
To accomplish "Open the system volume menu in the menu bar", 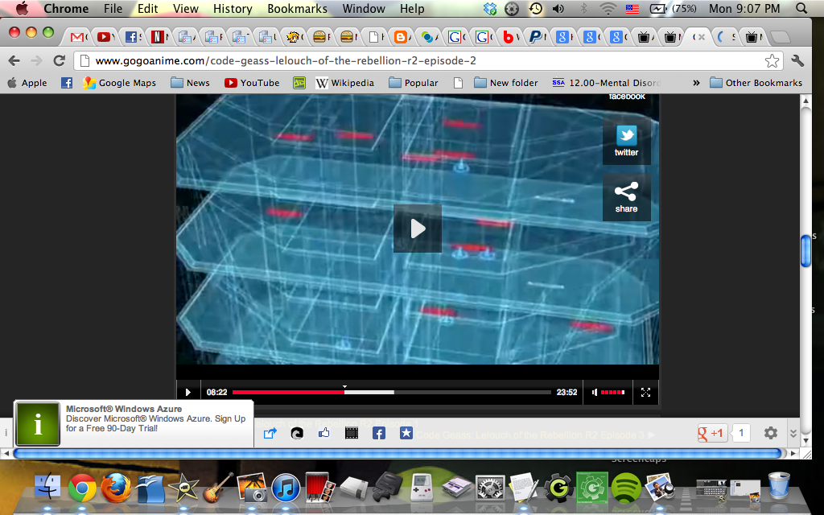I will (x=558, y=8).
